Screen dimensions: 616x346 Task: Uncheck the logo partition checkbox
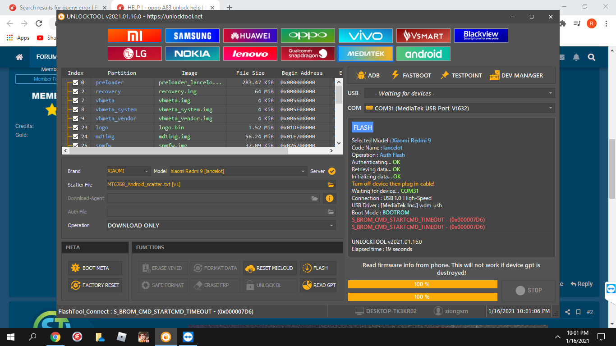[x=75, y=127]
